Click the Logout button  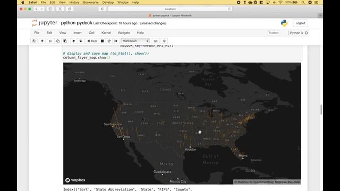coord(300,23)
